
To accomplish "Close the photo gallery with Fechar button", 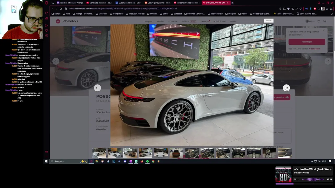I will tap(269, 21).
